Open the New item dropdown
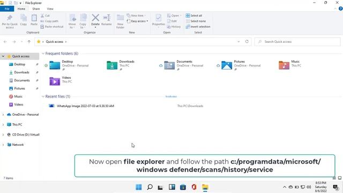 click(136, 16)
